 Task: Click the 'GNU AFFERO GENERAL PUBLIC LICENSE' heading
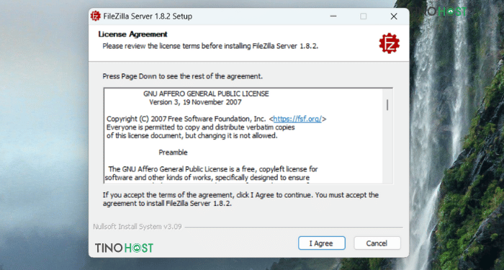coord(206,94)
